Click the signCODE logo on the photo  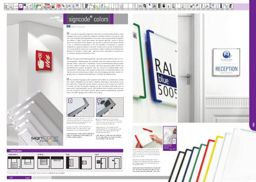tap(44, 139)
